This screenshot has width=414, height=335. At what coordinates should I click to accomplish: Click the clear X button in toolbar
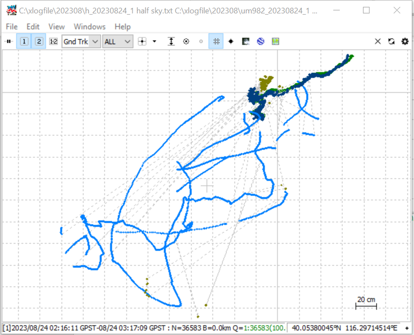pos(378,41)
